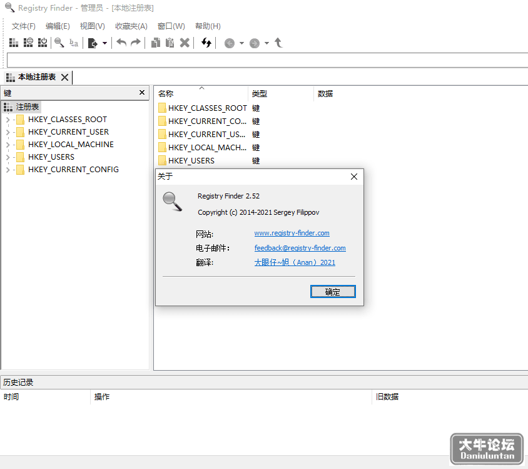Click the translator link 大眼仔~旭 (Anan) 2021
528x469 pixels.
(295, 262)
